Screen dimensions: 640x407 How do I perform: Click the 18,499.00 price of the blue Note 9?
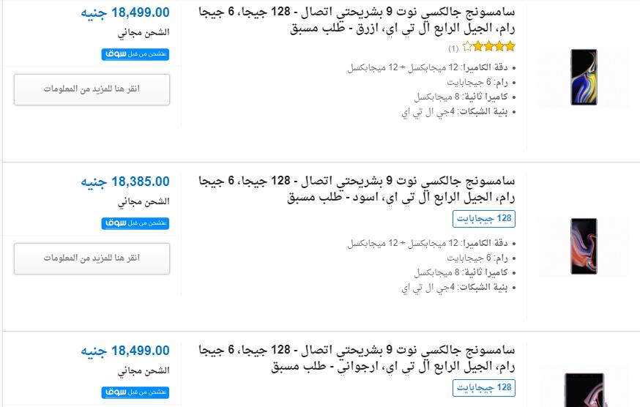(124, 12)
